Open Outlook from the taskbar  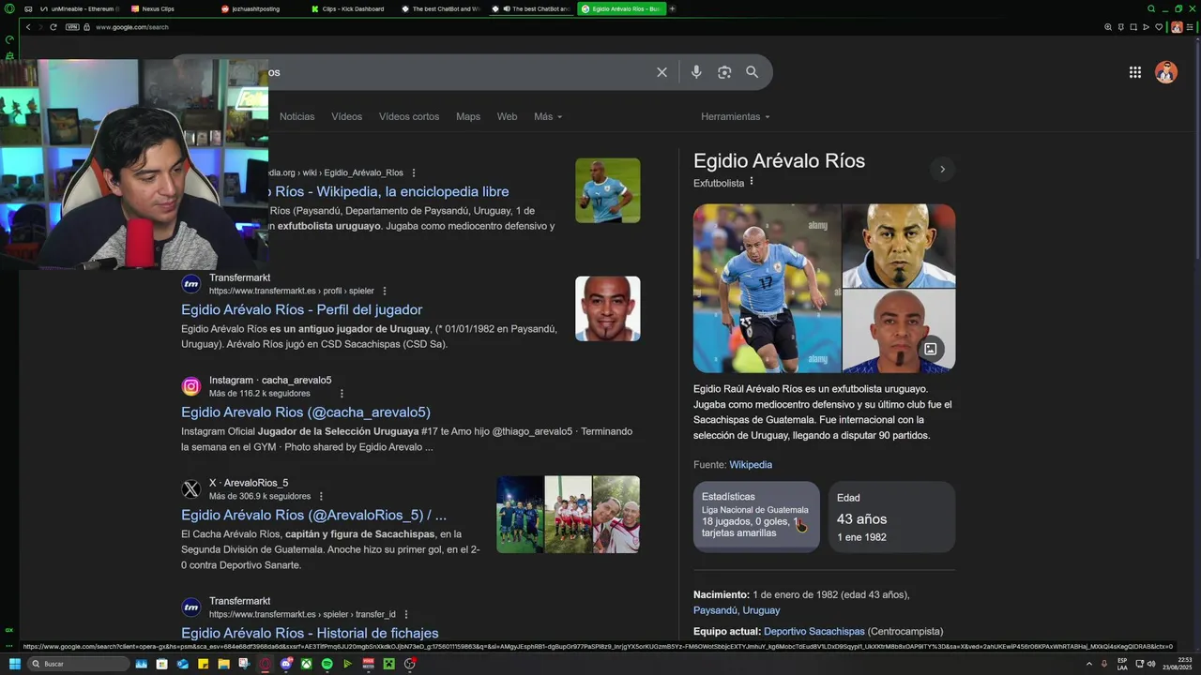coord(183,664)
